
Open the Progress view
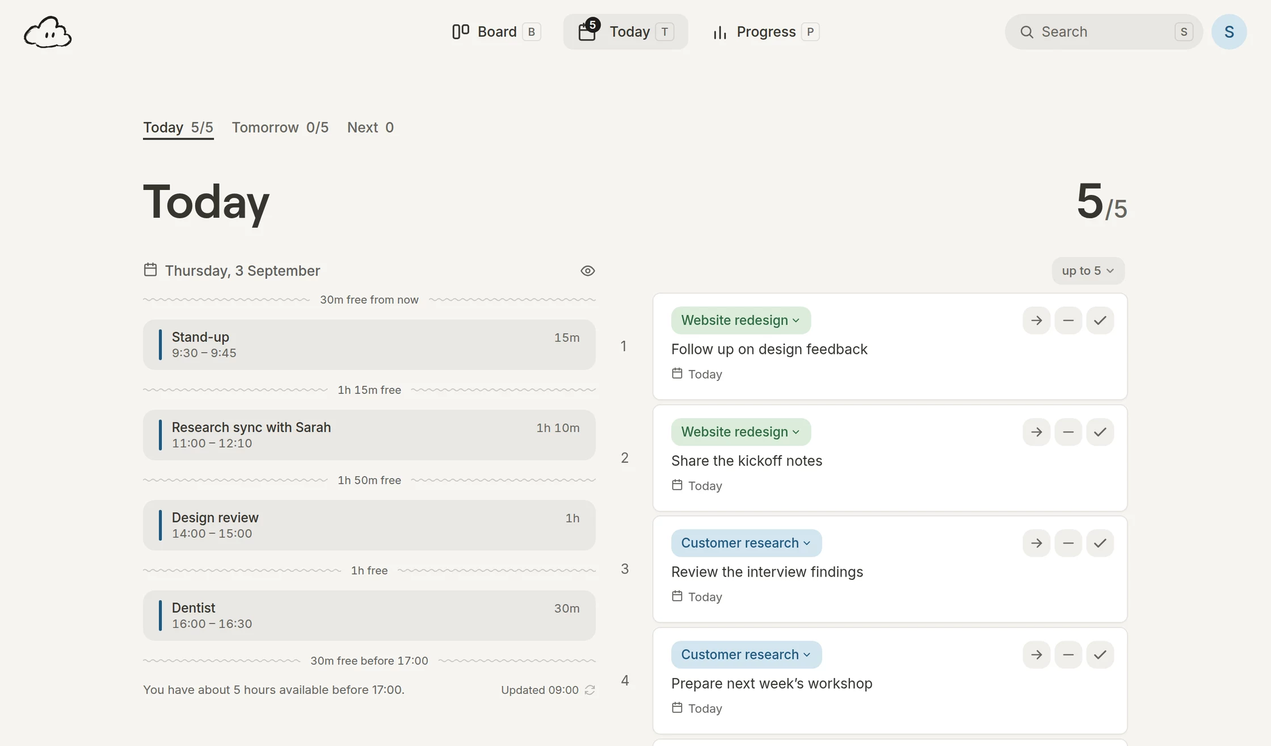(x=765, y=32)
